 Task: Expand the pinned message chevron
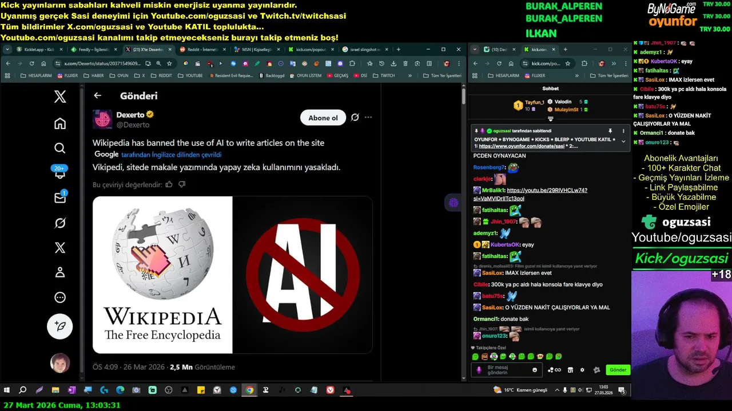click(623, 141)
